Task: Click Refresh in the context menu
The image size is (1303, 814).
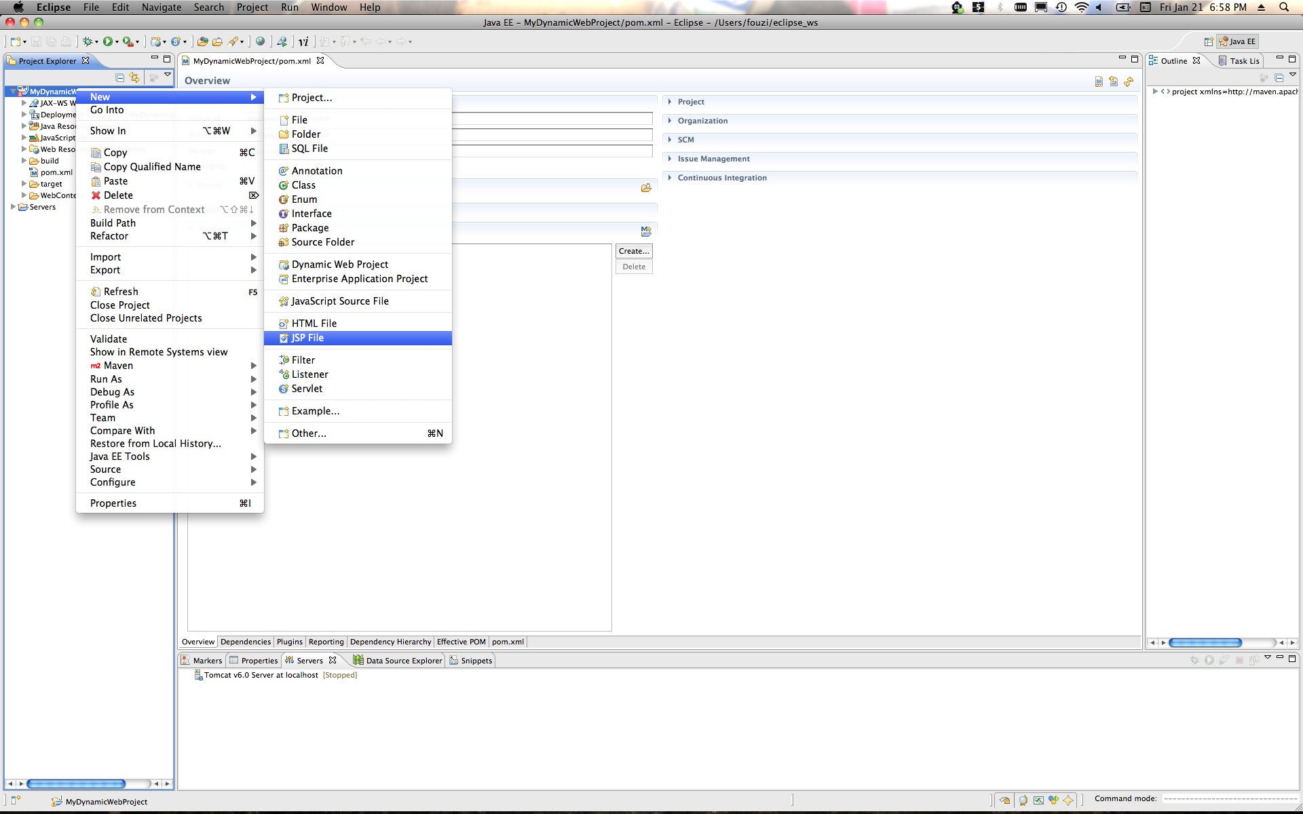Action: pyautogui.click(x=170, y=292)
